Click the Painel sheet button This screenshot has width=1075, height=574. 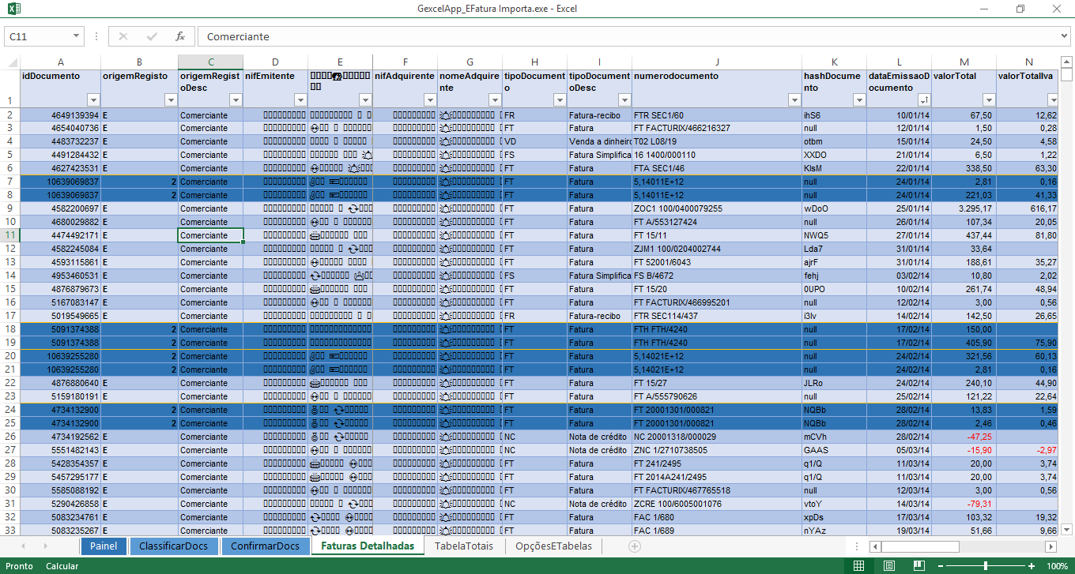(104, 546)
